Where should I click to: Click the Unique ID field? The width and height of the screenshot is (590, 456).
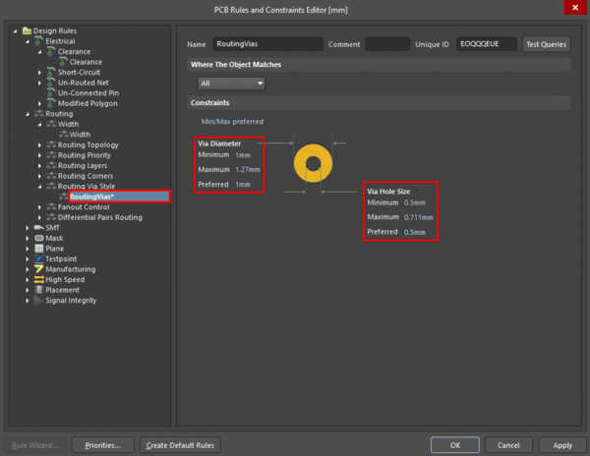[487, 44]
